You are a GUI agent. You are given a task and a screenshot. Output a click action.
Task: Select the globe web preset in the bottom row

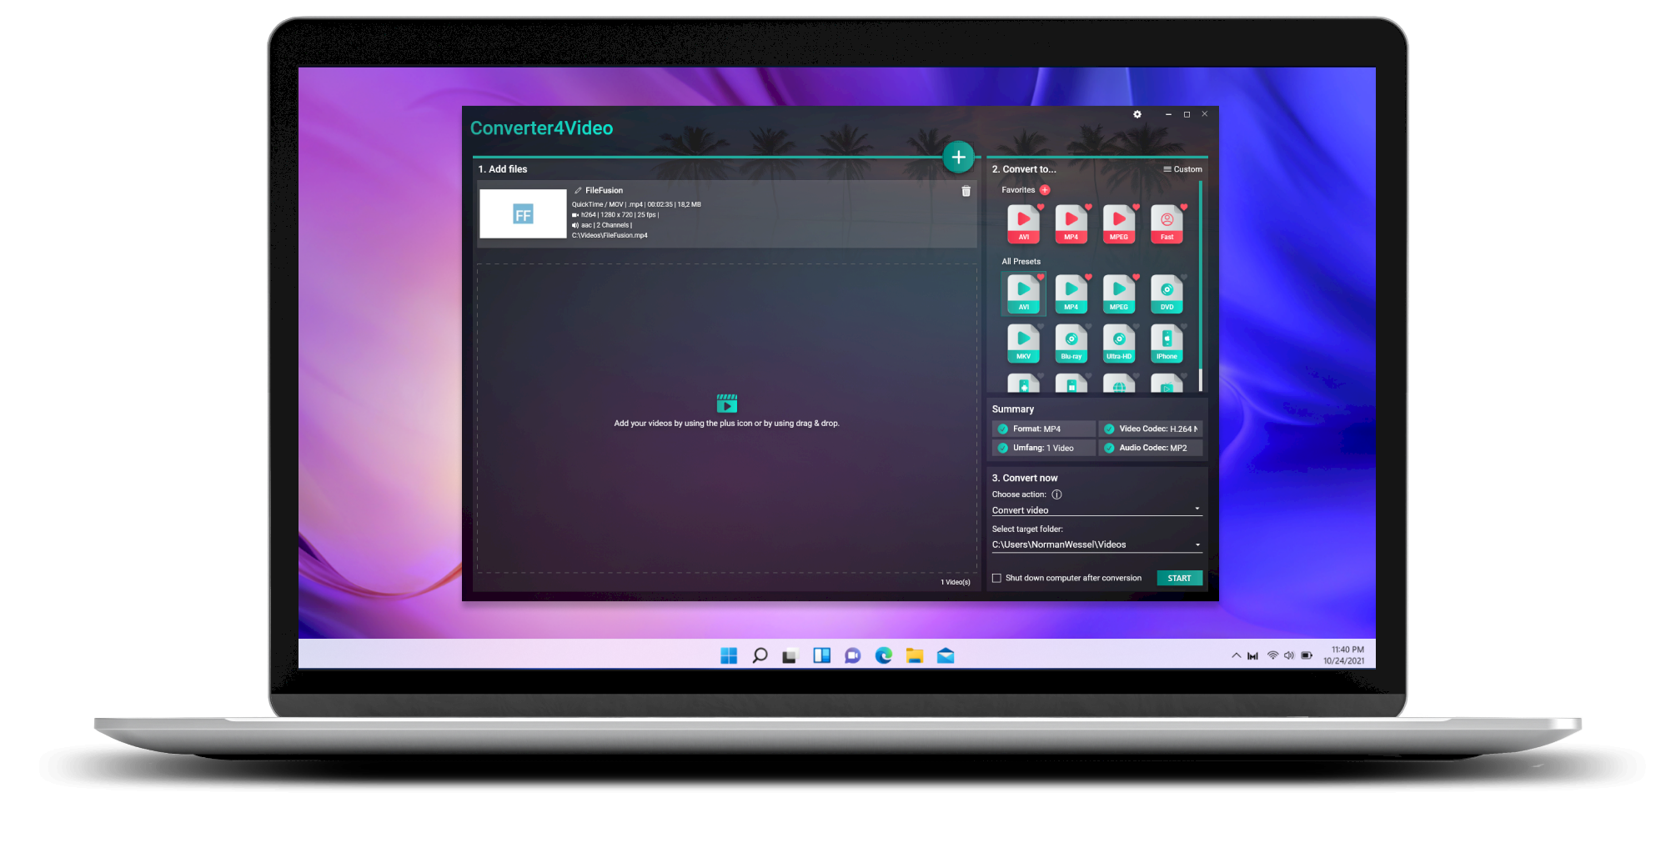click(1118, 384)
